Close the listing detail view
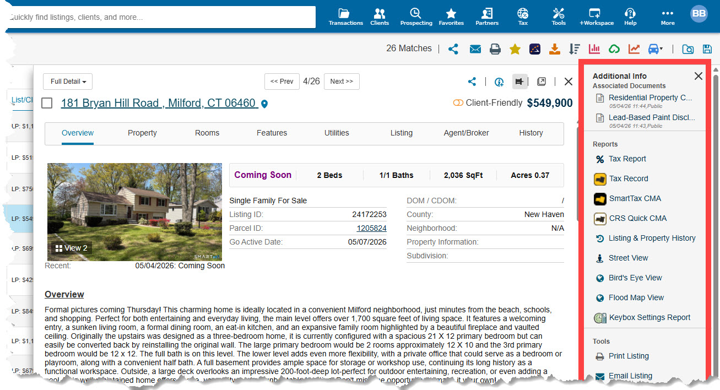 coord(569,82)
